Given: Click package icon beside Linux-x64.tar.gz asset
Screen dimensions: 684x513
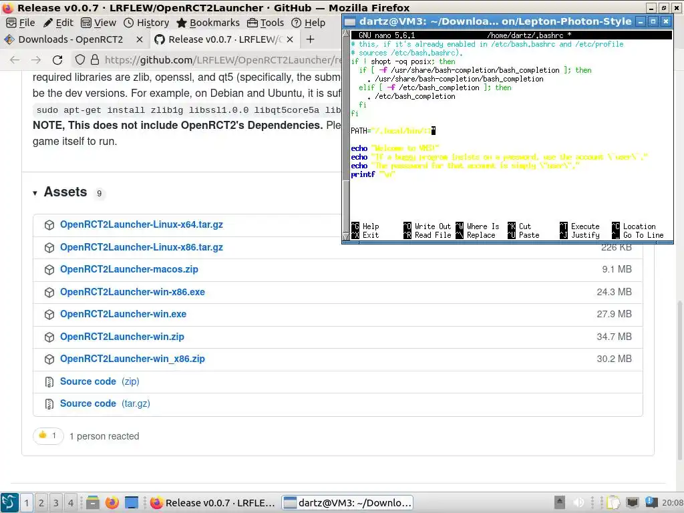Looking at the screenshot, I should (49, 224).
